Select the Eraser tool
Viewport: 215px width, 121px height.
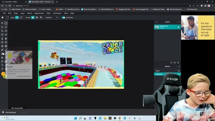point(3,54)
